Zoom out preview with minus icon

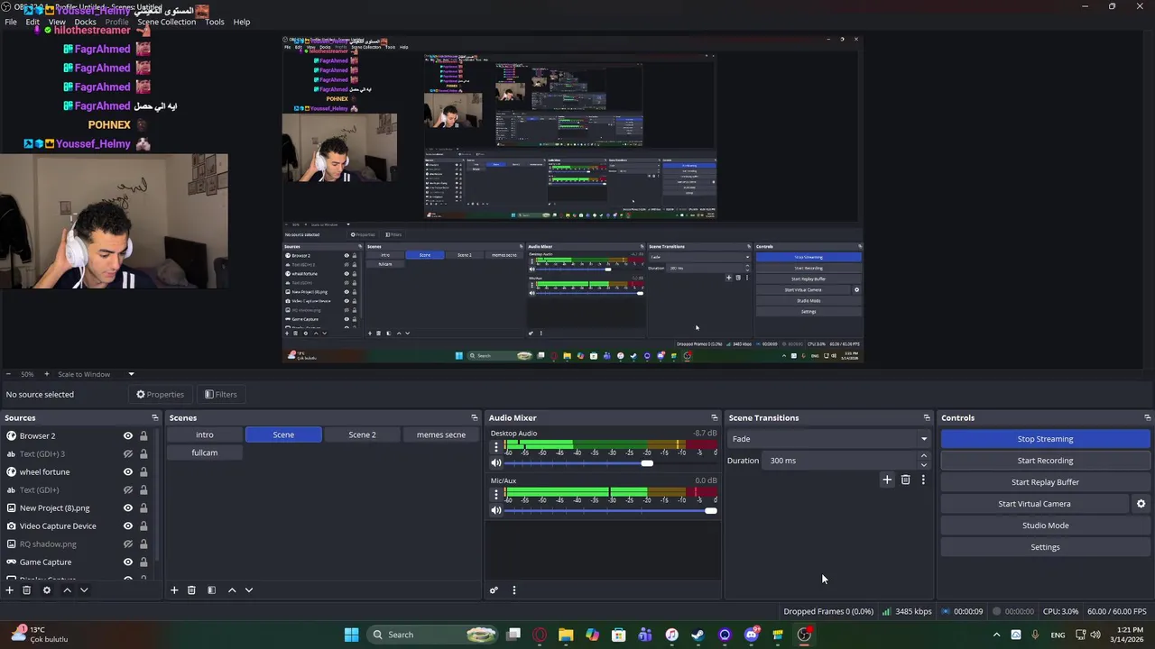8,374
